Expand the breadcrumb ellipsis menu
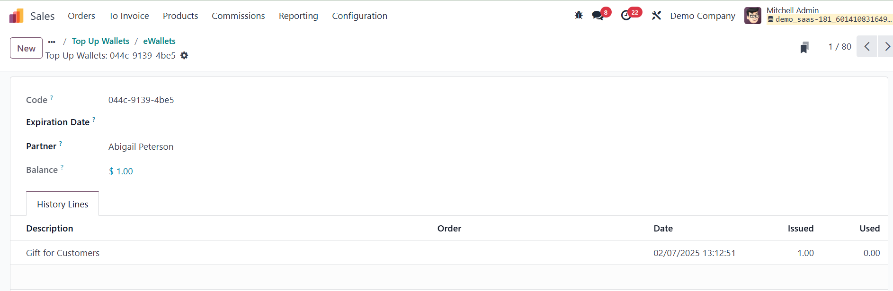893x291 pixels. tap(52, 42)
